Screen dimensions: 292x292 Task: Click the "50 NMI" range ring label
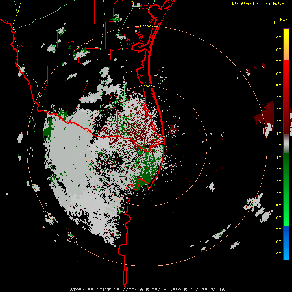[x=147, y=86]
